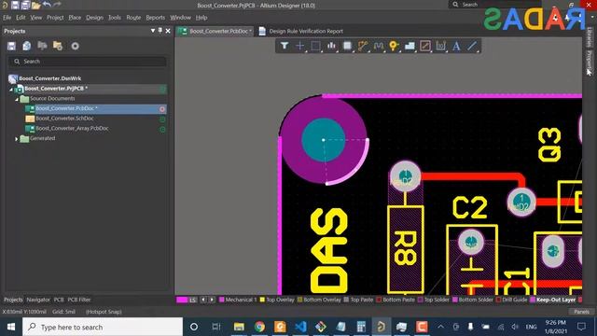Open the Route menu
597x336 pixels.
point(133,18)
